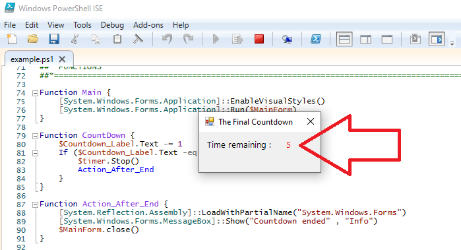461x250 pixels.
Task: Open the Tools menu
Action: [x=82, y=25]
